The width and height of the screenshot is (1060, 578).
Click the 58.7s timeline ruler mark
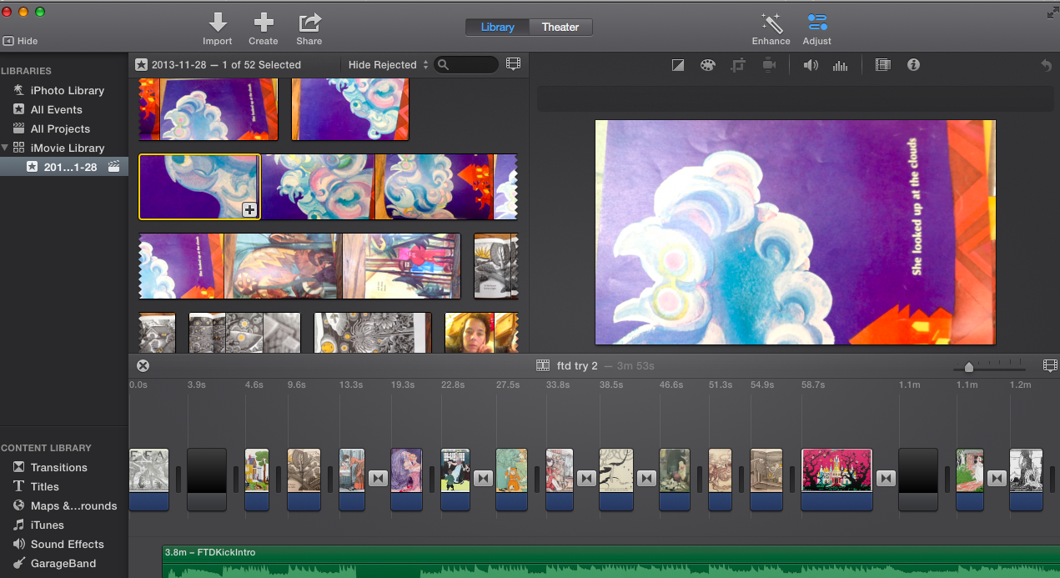click(x=813, y=384)
